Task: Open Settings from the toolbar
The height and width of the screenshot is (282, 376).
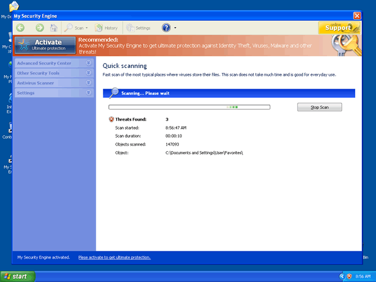Action: click(138, 28)
